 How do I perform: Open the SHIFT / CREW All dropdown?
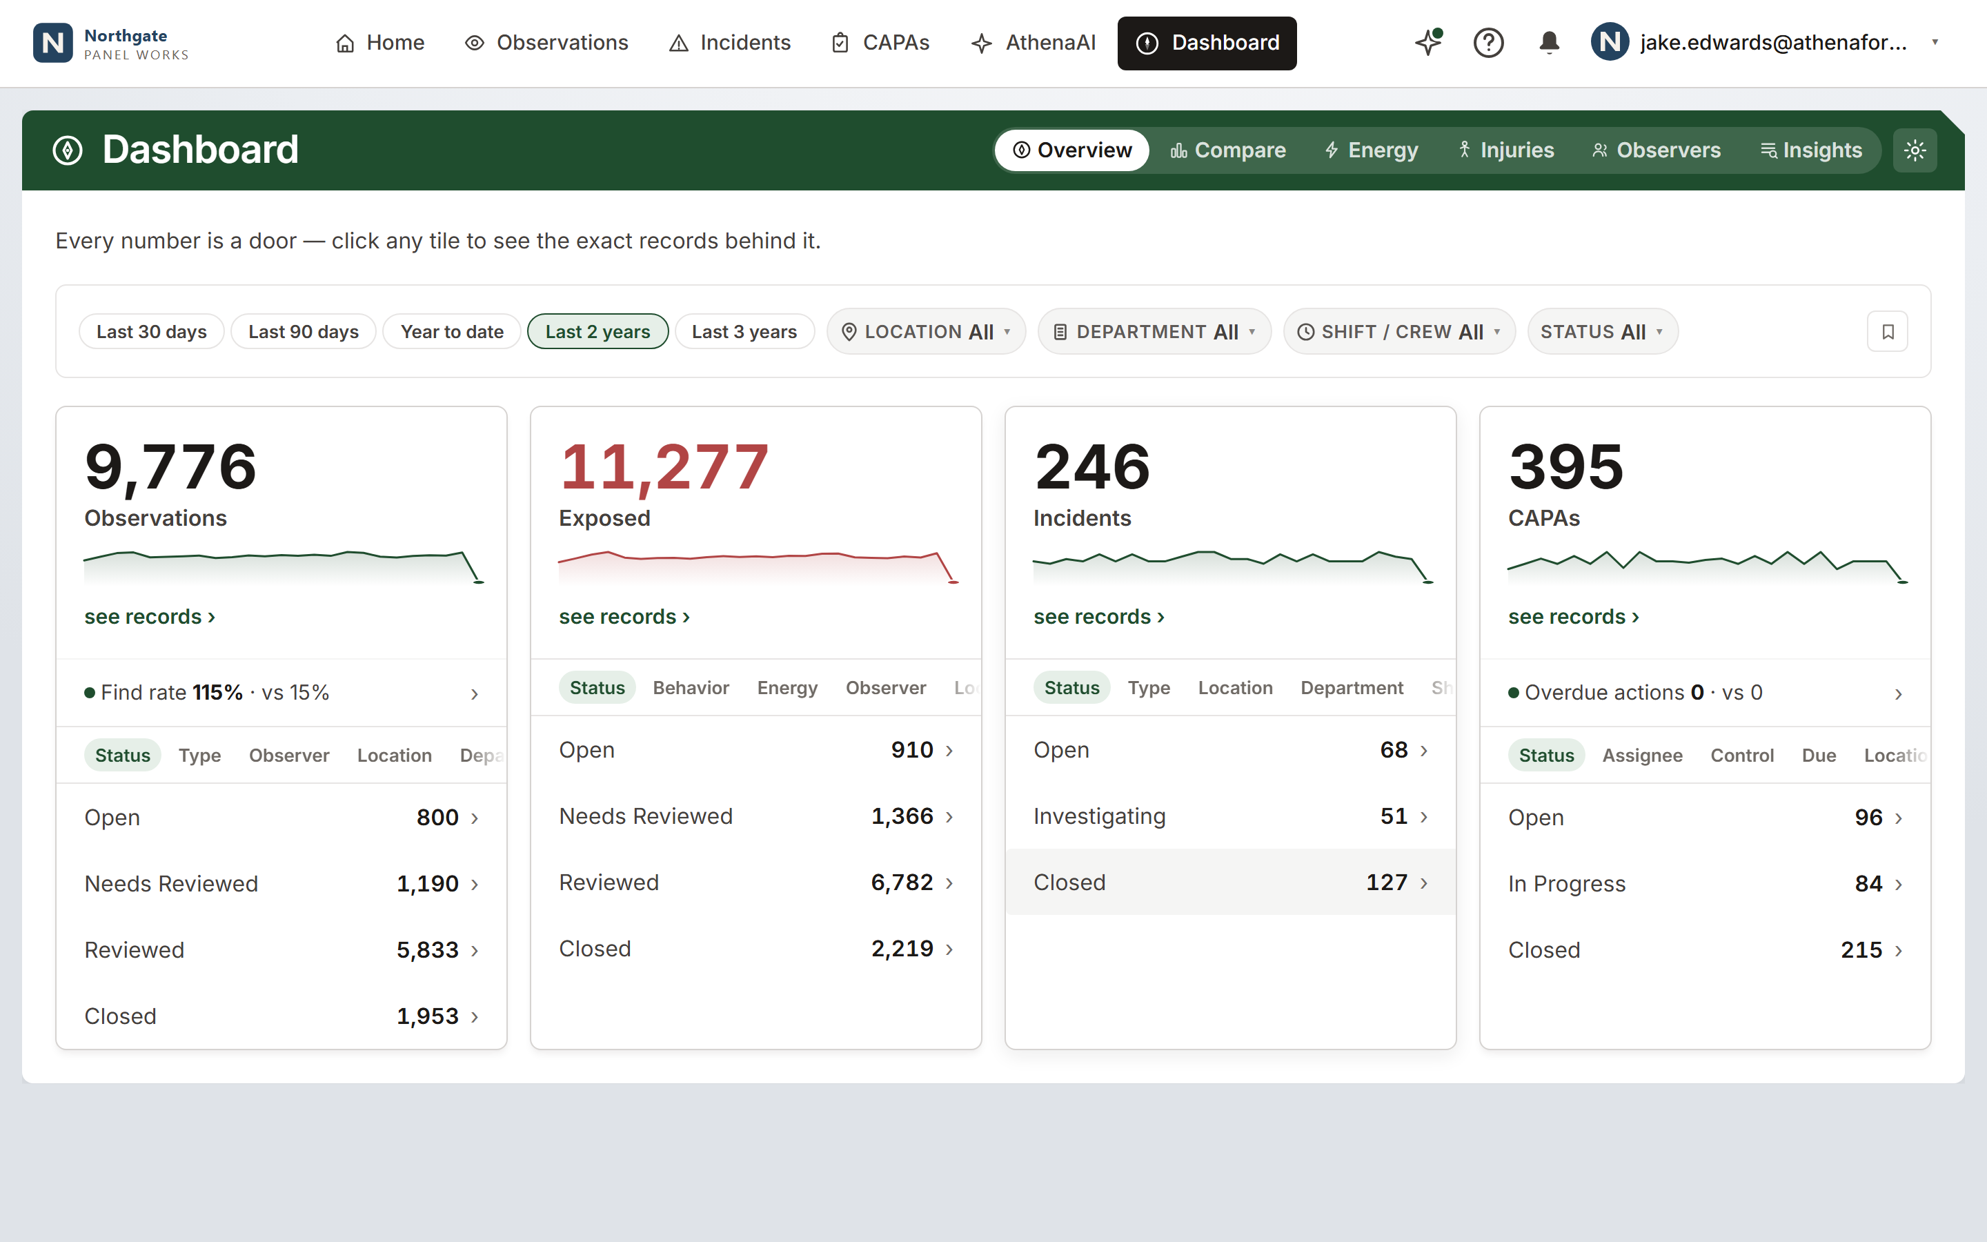1399,332
